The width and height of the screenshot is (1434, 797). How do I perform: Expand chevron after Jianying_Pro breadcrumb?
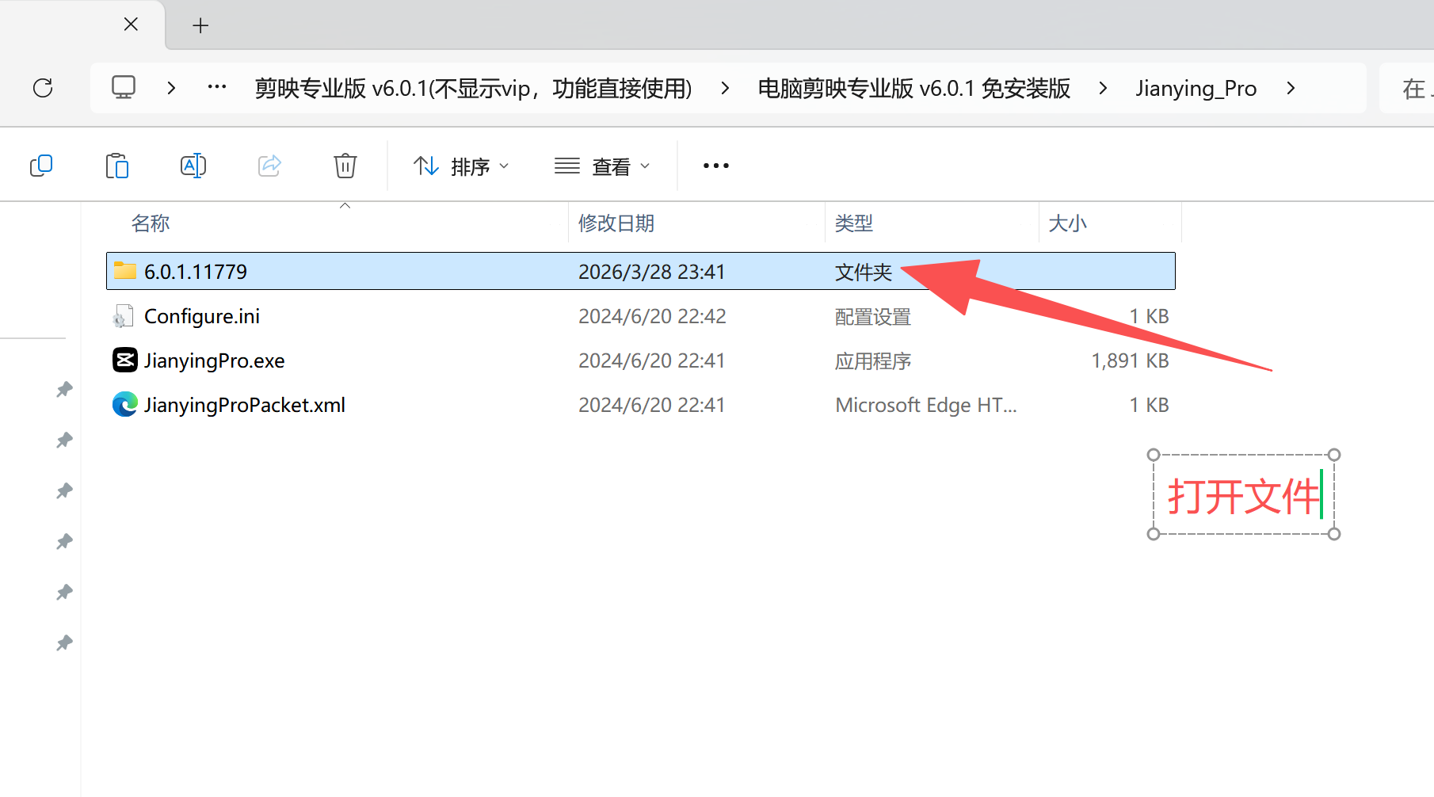pyautogui.click(x=1291, y=88)
